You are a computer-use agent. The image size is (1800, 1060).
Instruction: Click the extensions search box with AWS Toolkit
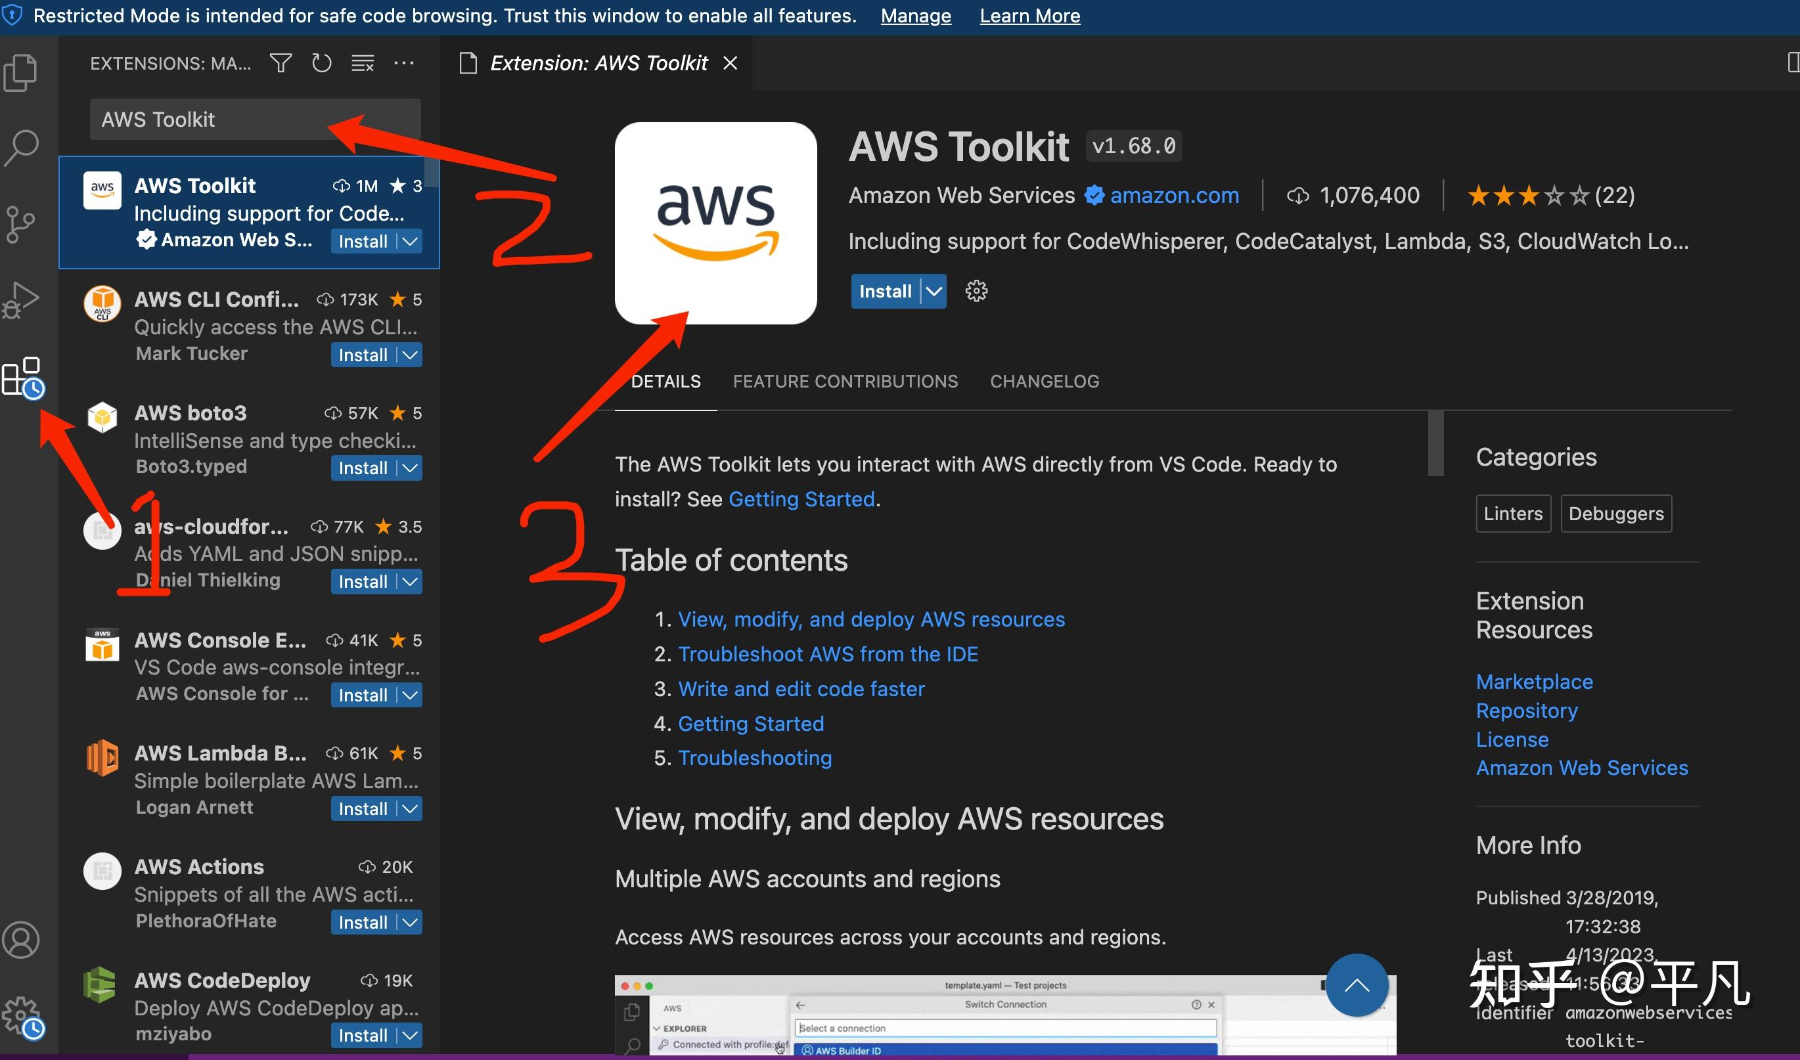[255, 120]
